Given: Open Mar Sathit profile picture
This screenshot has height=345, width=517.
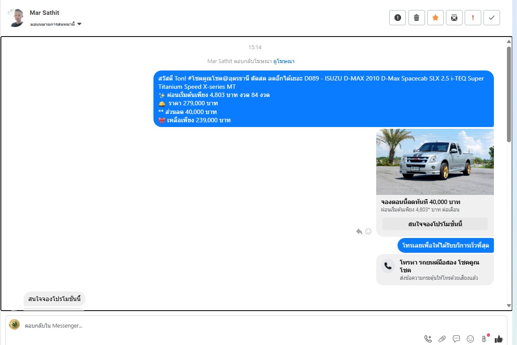Looking at the screenshot, I should click(16, 18).
